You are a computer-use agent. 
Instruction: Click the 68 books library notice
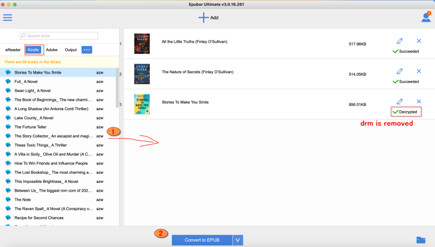[33, 62]
